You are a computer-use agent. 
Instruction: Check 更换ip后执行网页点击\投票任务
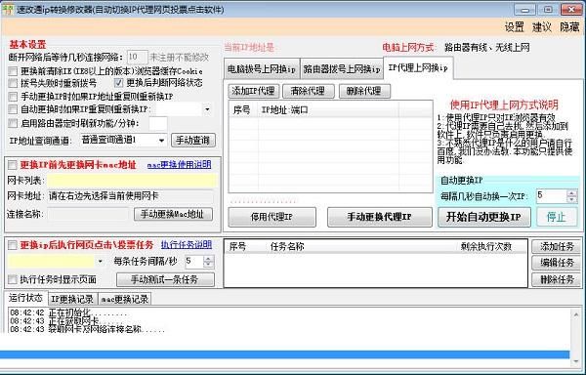tap(13, 245)
